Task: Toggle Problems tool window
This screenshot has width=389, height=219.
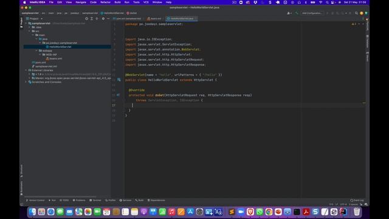Action: click(79, 200)
